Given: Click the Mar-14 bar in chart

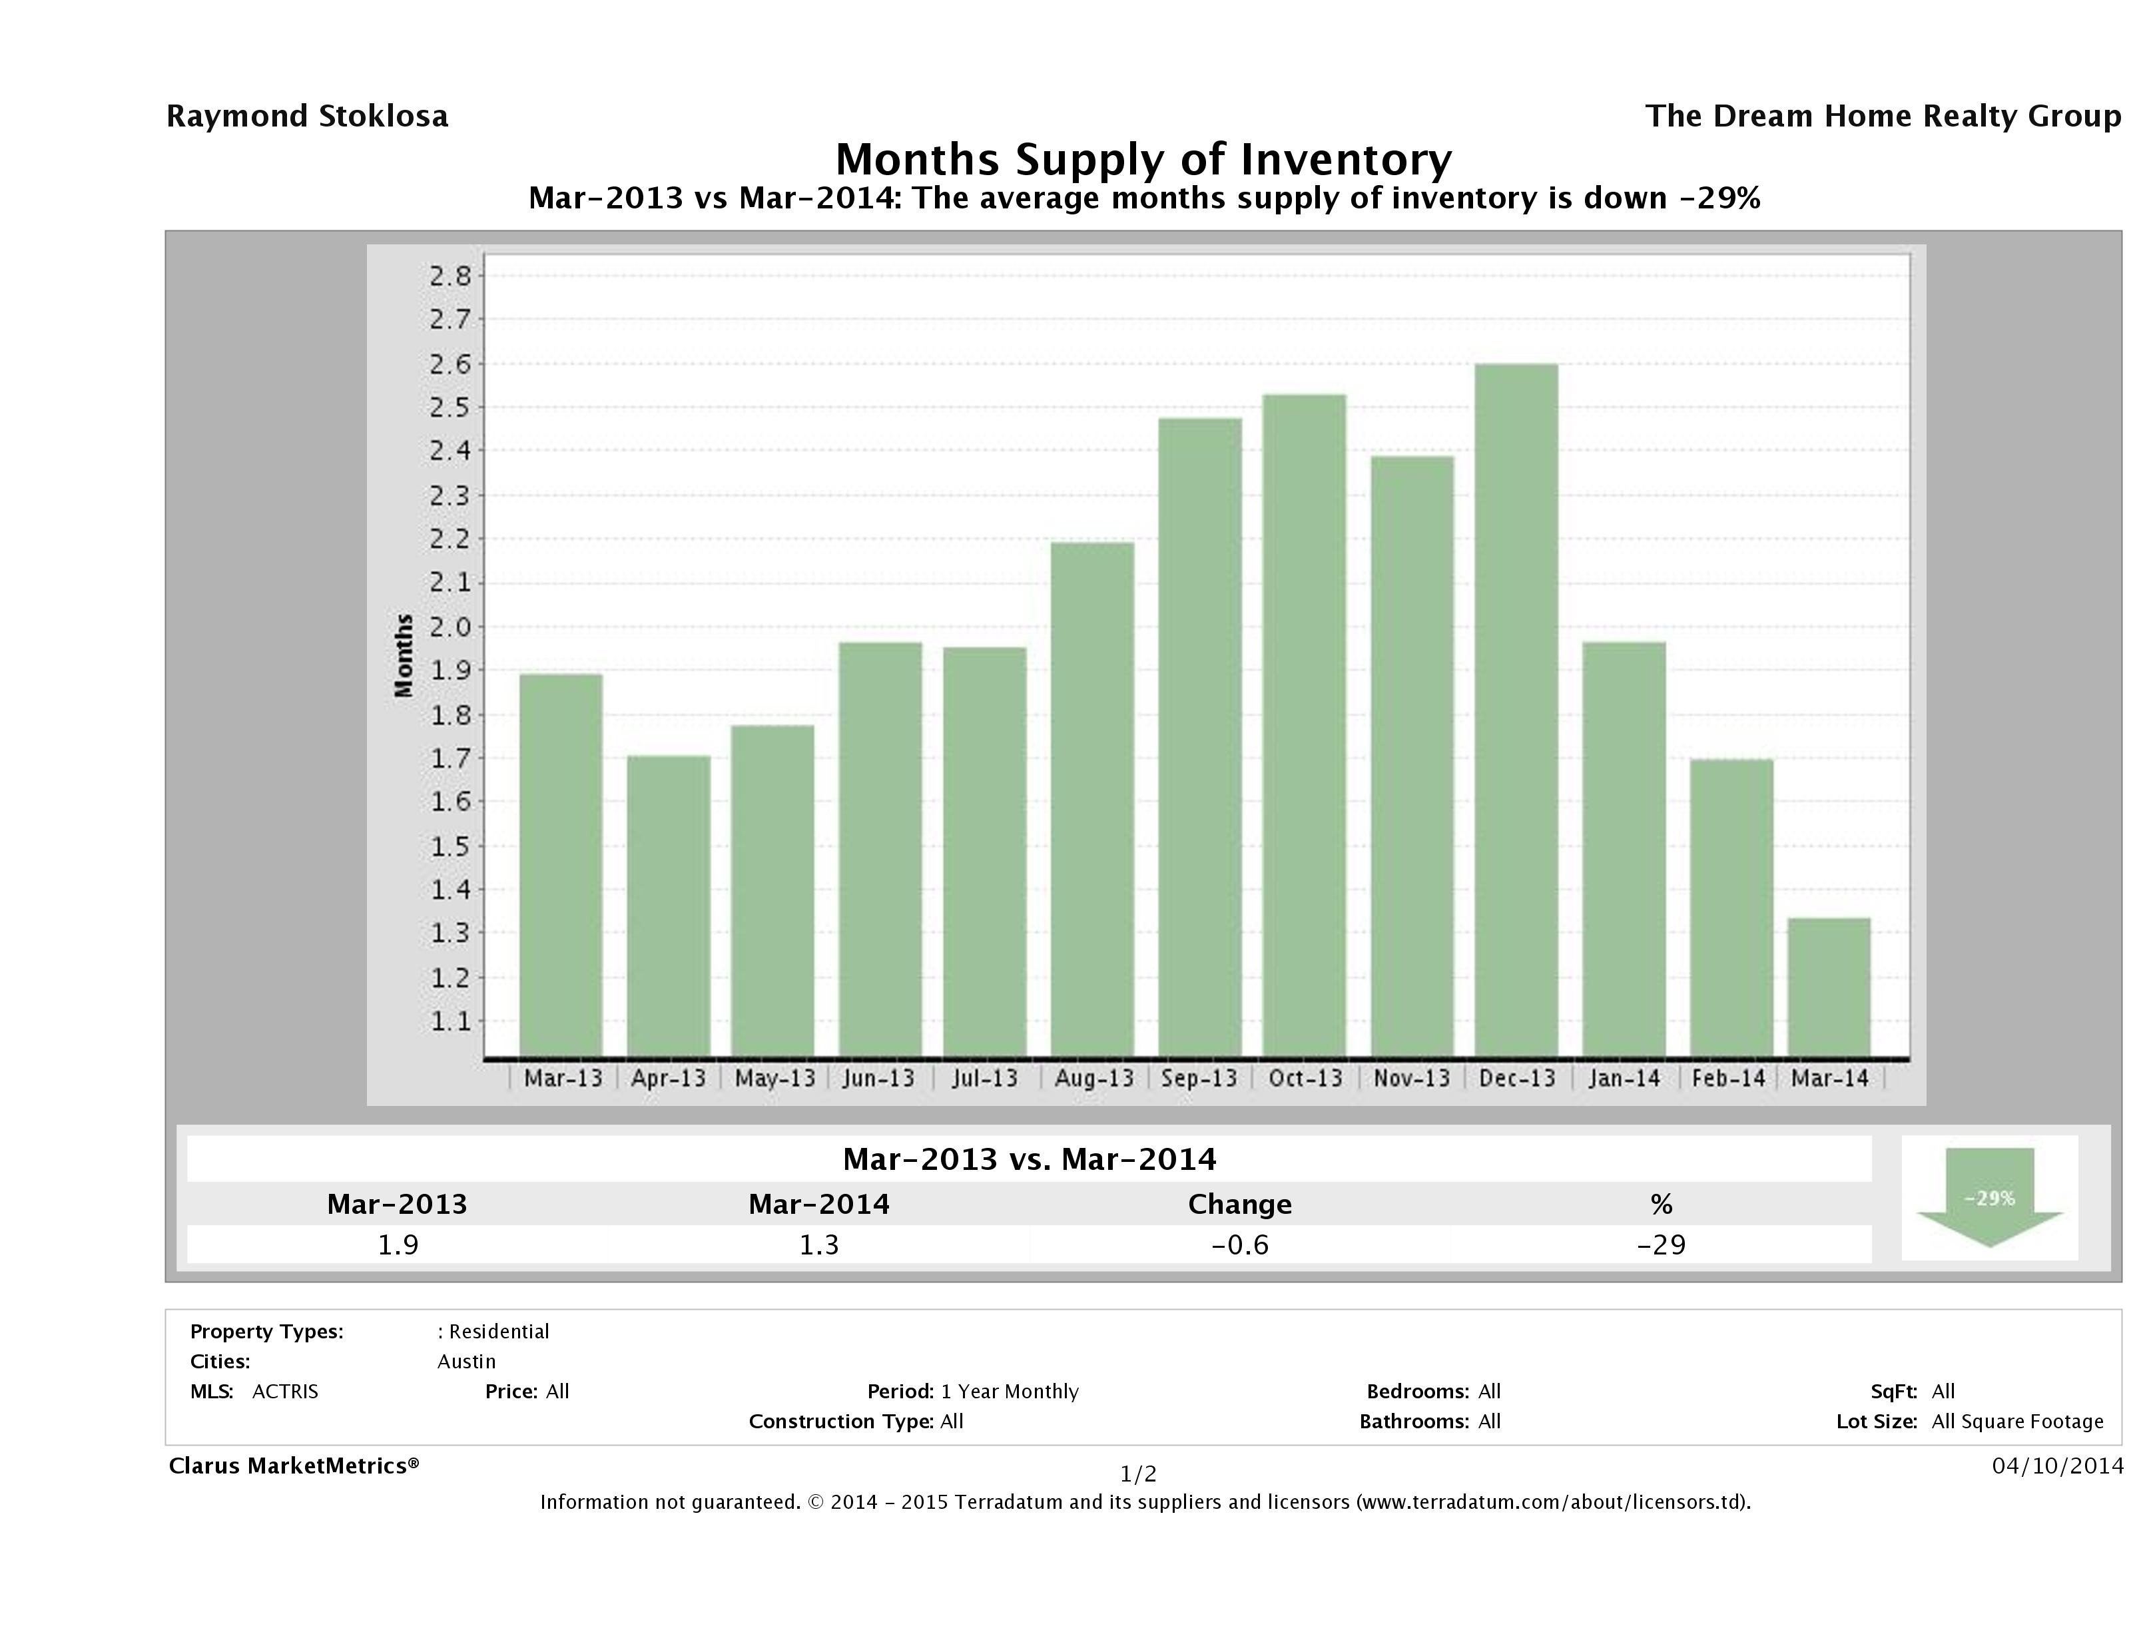Looking at the screenshot, I should click(x=1829, y=987).
